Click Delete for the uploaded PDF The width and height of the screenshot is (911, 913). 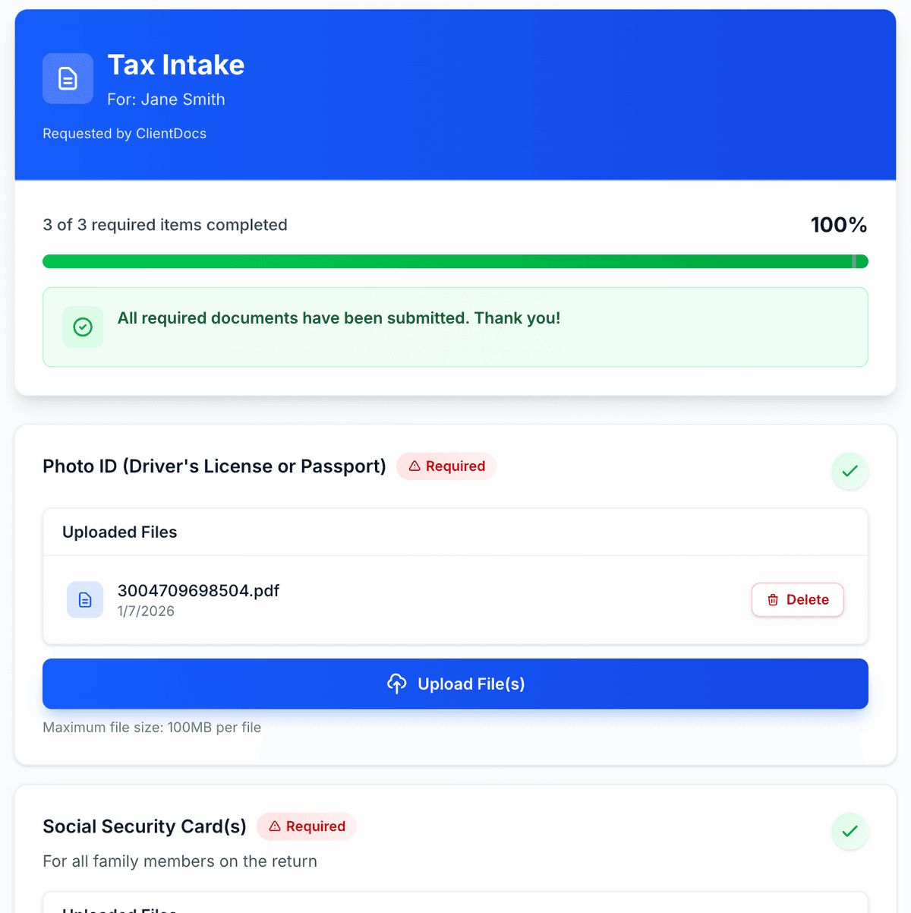[797, 599]
